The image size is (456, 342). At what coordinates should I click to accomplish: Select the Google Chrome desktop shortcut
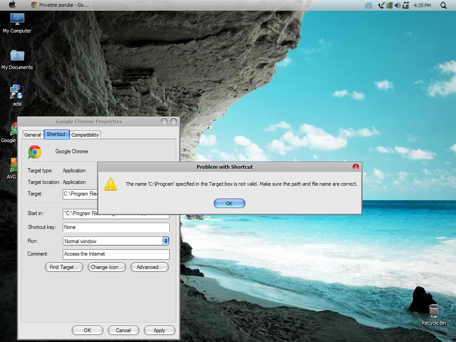9,133
